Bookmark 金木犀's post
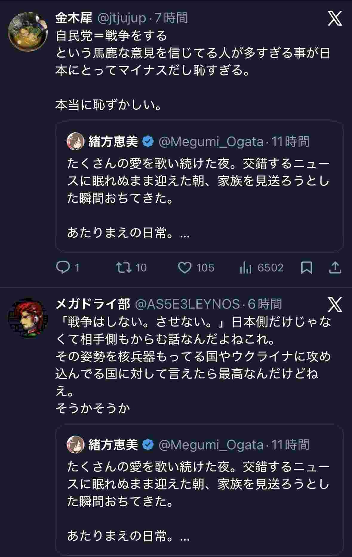This screenshot has height=557, width=352. coord(307,267)
